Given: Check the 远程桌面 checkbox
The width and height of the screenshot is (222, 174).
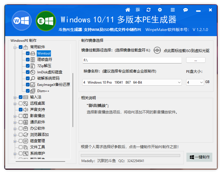Looking at the screenshot, I should (x=21, y=103).
